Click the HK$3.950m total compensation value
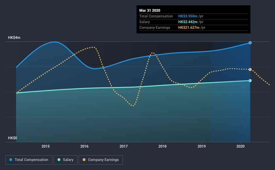275x170 pixels. tap(188, 16)
